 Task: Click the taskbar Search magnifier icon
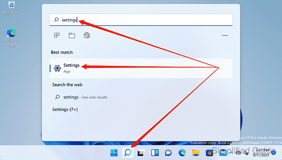pos(128,153)
